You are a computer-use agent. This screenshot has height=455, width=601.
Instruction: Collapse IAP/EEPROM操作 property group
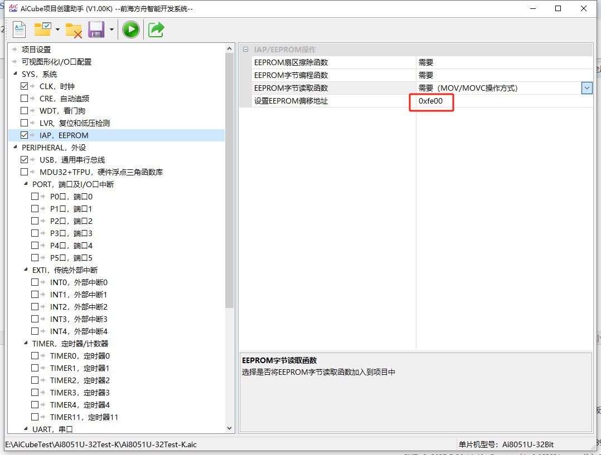[246, 50]
